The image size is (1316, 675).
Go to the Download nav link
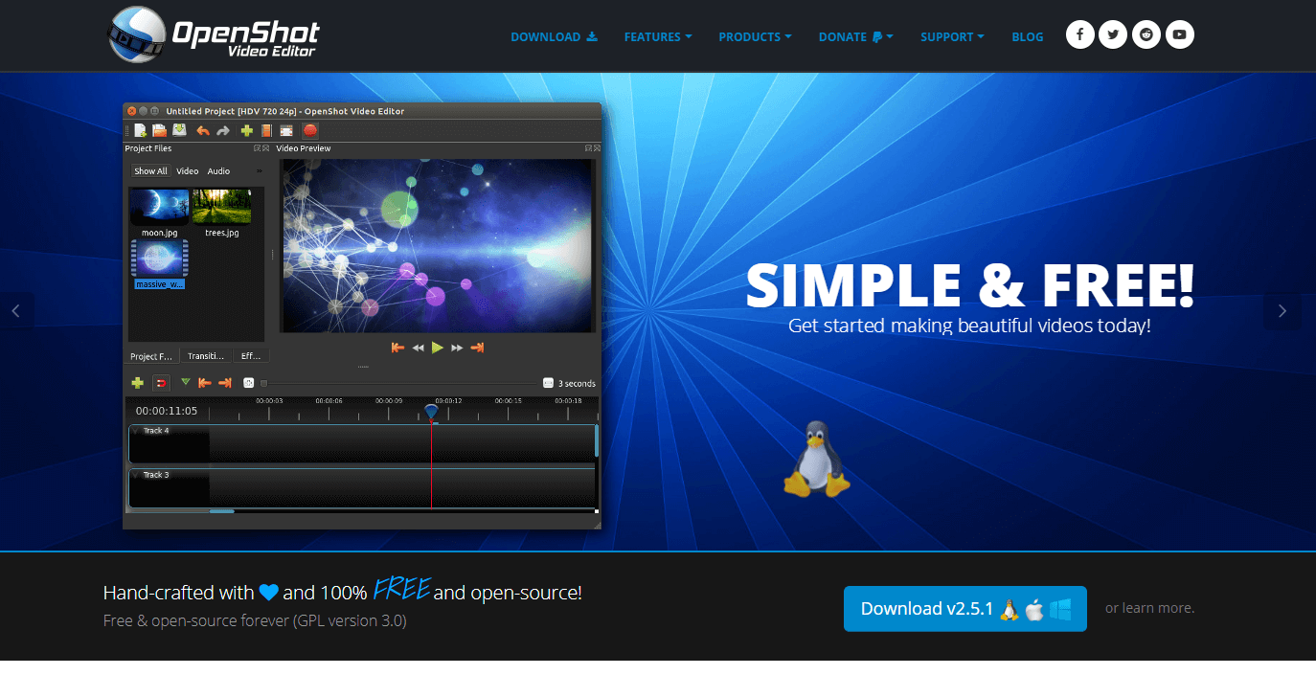[554, 36]
